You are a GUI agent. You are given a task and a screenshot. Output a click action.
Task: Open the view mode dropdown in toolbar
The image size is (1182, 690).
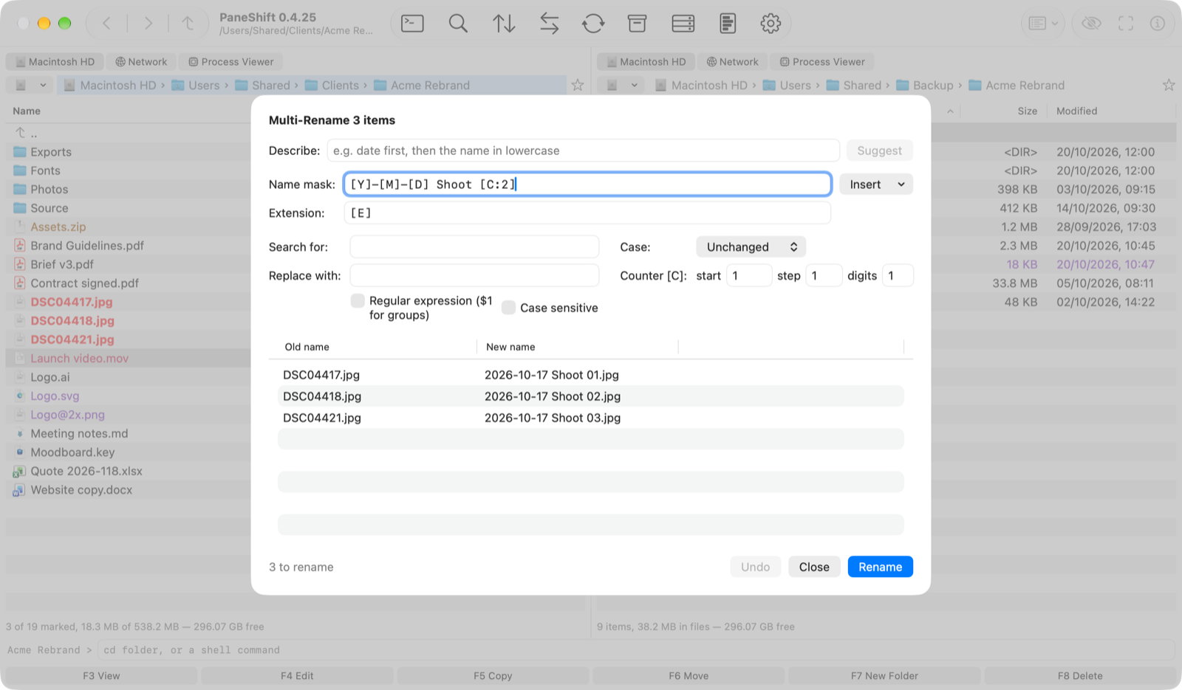point(1043,24)
